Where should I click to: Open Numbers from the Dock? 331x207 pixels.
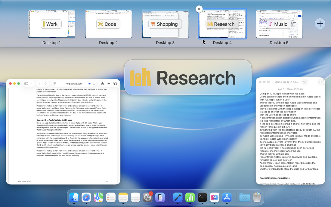pos(190,197)
